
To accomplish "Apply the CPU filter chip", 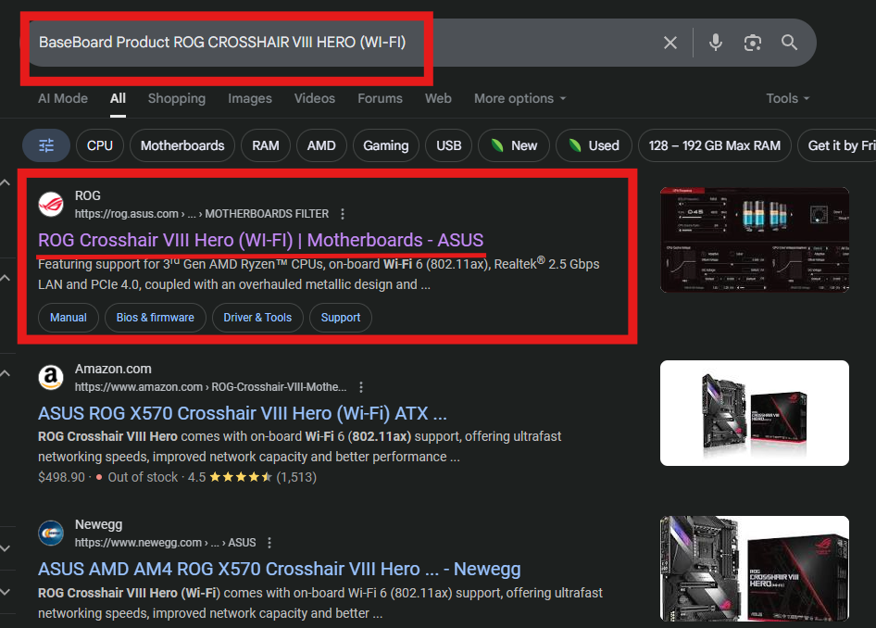I will point(99,145).
